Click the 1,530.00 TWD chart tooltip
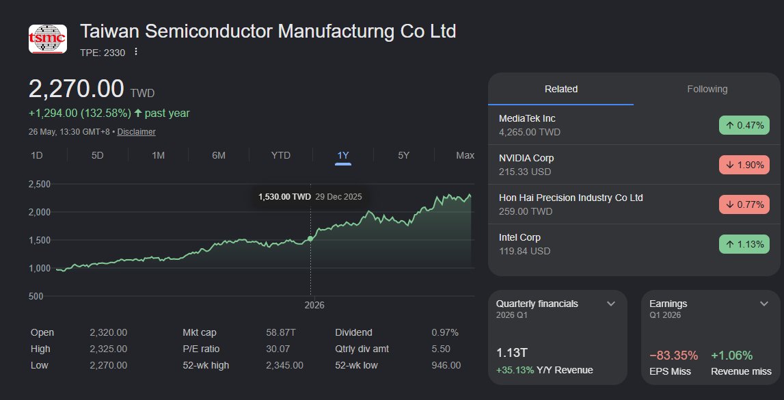784x400 pixels. click(x=310, y=196)
